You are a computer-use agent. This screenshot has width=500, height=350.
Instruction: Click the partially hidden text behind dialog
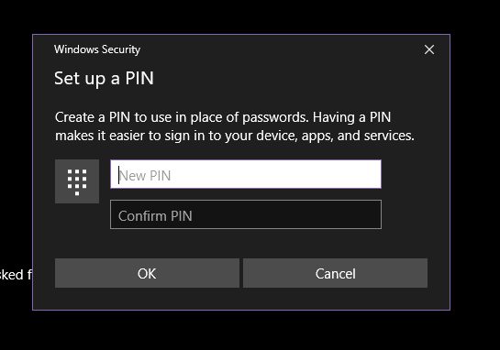tap(16, 275)
